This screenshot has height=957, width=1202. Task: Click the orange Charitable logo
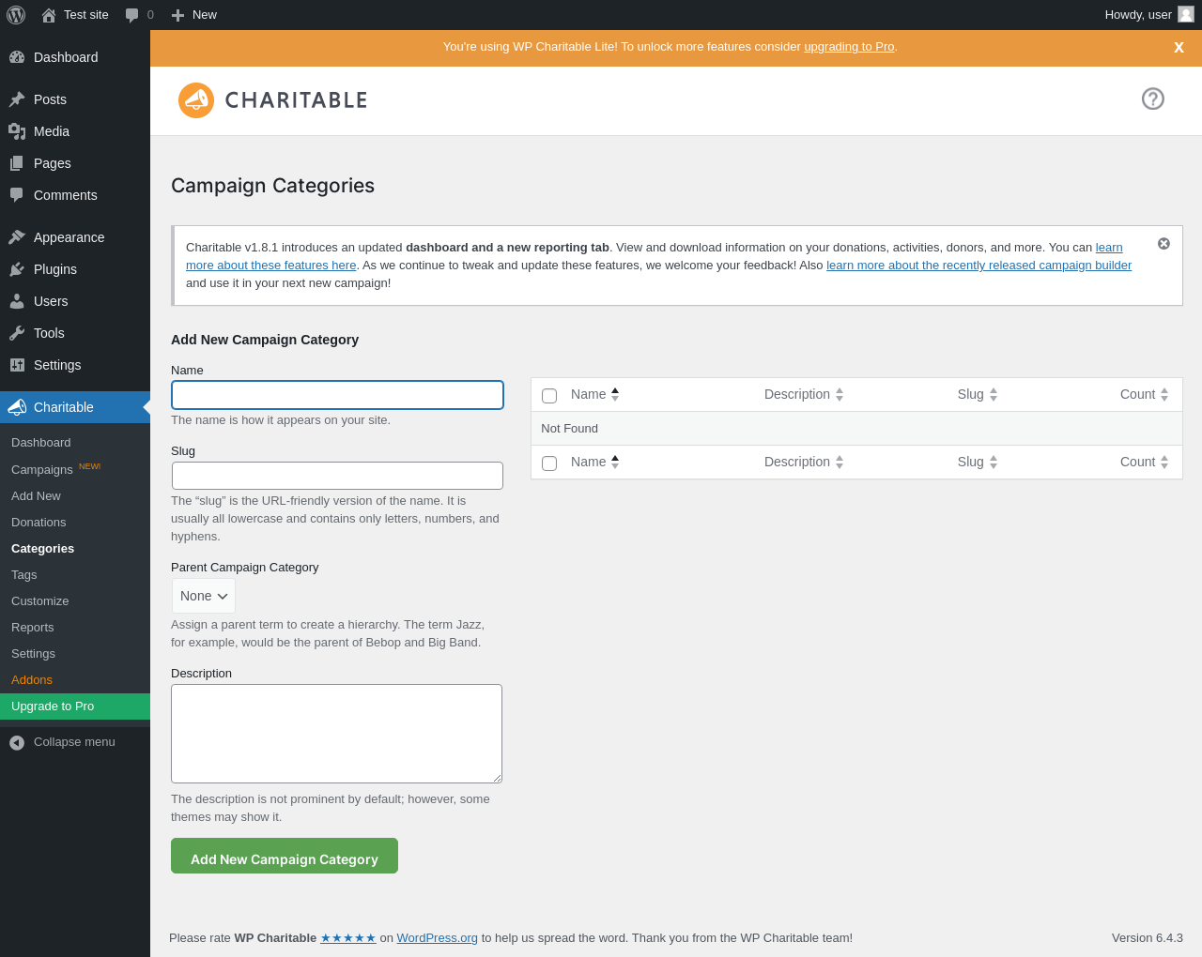[272, 100]
